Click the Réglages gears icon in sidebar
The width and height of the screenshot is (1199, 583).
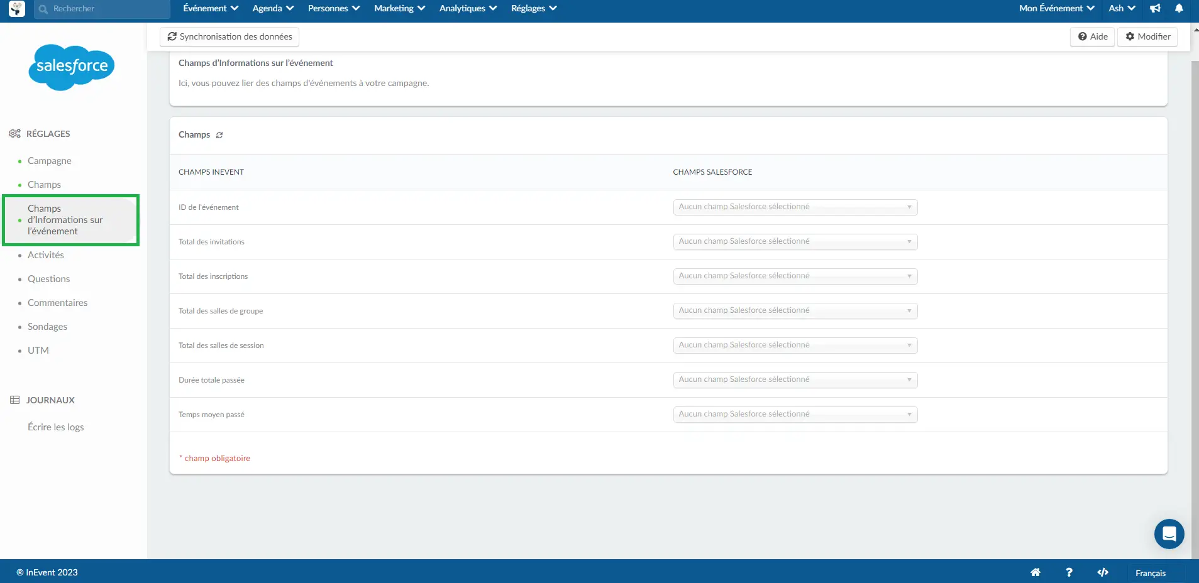tap(14, 134)
